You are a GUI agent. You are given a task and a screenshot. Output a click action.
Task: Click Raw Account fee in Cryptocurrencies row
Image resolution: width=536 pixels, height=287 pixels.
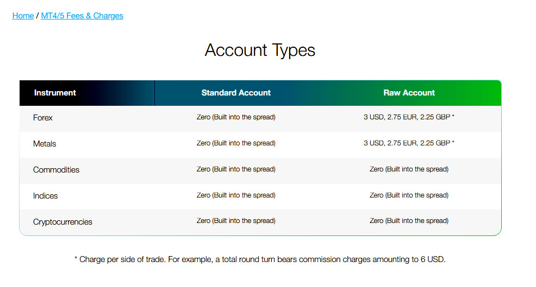(409, 221)
